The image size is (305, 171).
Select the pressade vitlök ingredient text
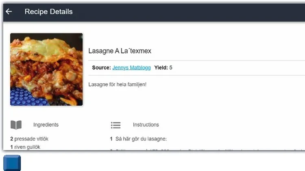click(31, 139)
